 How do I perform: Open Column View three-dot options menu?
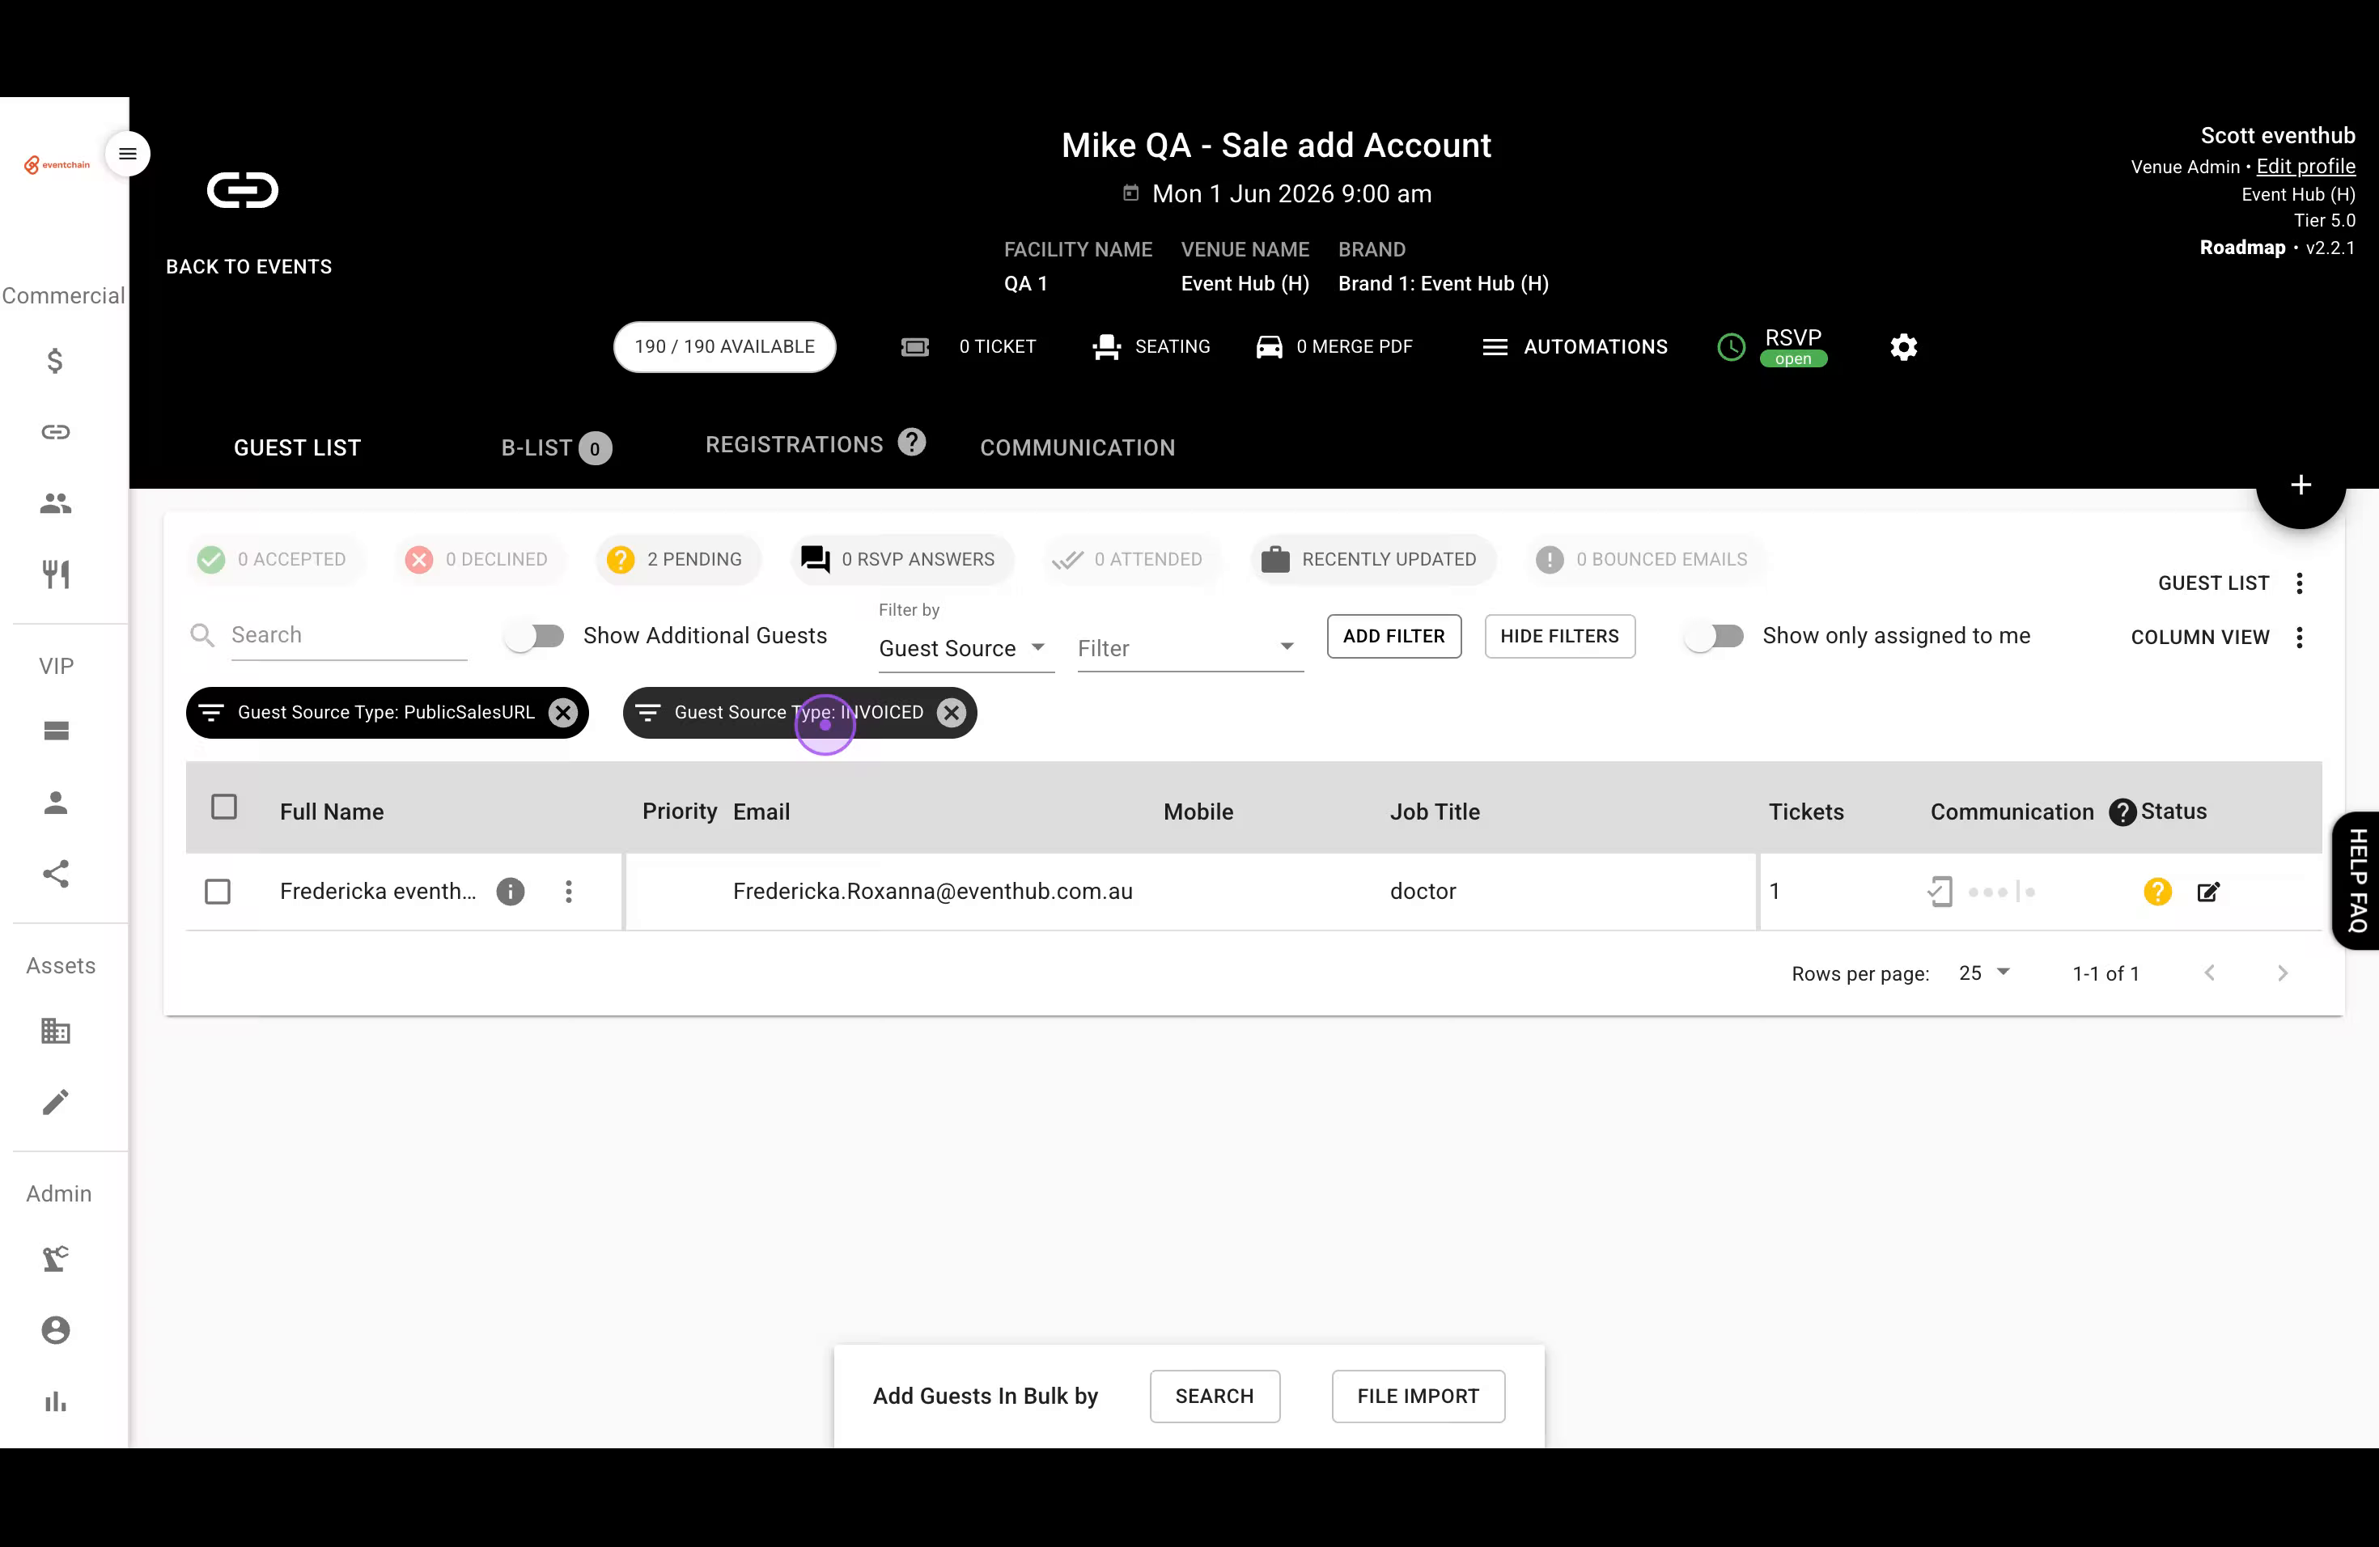tap(2300, 638)
